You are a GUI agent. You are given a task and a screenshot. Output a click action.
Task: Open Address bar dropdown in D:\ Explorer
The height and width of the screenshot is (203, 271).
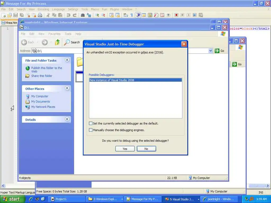(x=210, y=51)
